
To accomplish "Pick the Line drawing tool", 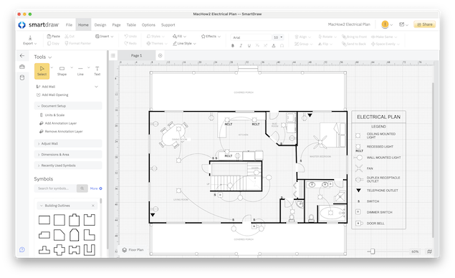I will click(80, 71).
